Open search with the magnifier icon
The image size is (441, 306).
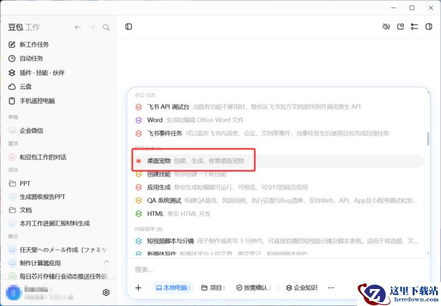pyautogui.click(x=106, y=27)
